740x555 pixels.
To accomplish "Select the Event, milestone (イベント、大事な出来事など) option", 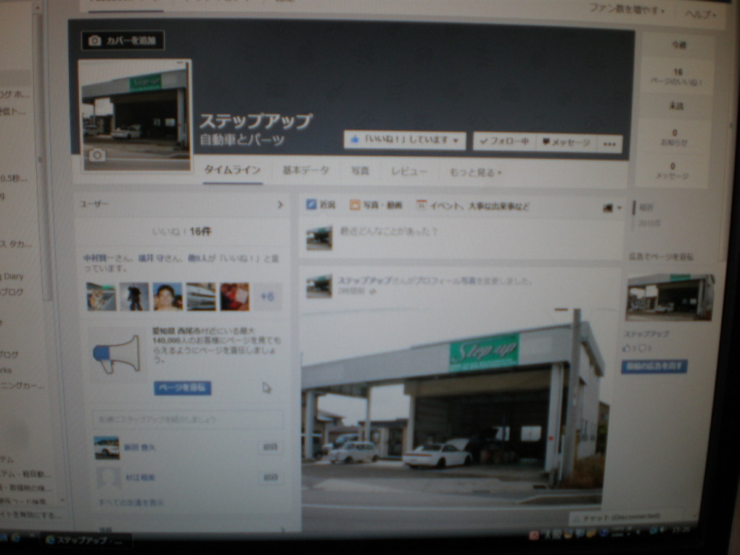I will coord(473,206).
